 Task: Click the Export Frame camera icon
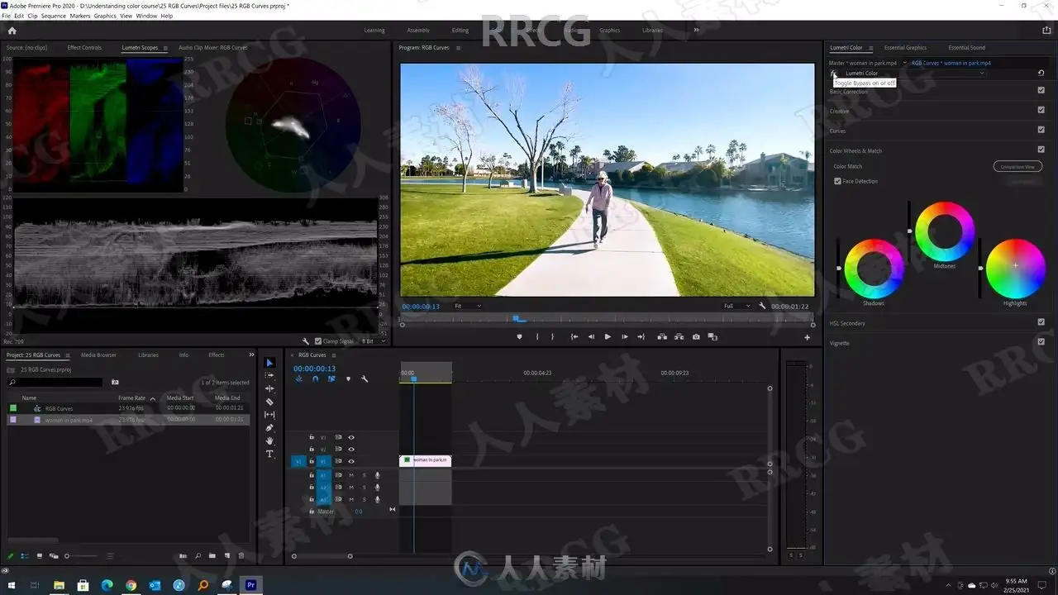[696, 337]
